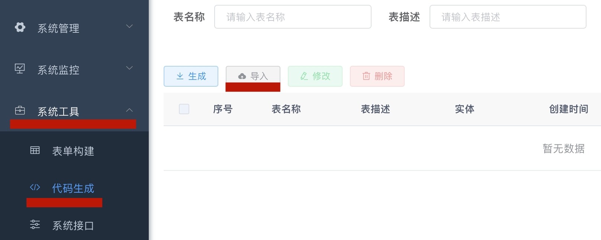
Task: Click the 删除 button
Action: point(377,76)
